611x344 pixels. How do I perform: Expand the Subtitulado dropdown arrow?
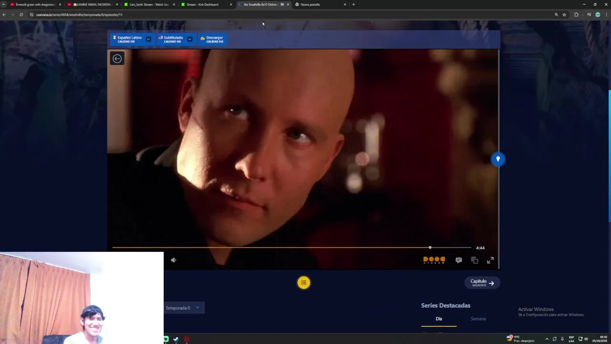(190, 39)
